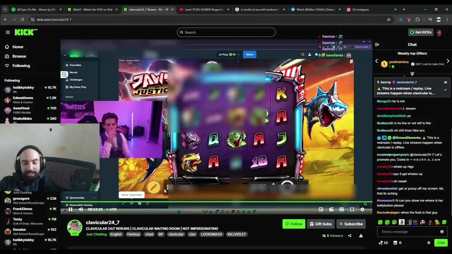Click the Get KICKs button
The width and height of the screenshot is (452, 254).
[x=421, y=32]
